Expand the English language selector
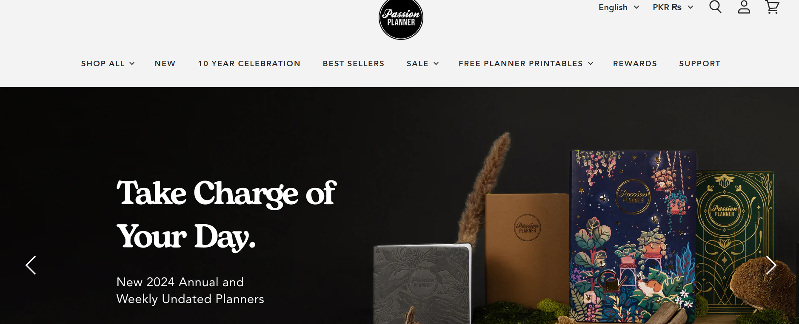The width and height of the screenshot is (799, 324). (619, 7)
